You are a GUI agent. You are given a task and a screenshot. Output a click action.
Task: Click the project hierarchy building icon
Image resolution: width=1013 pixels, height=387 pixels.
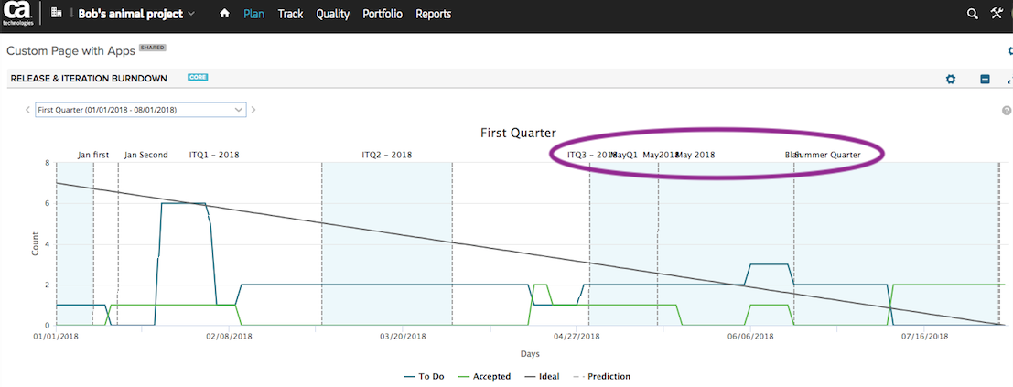click(x=57, y=14)
